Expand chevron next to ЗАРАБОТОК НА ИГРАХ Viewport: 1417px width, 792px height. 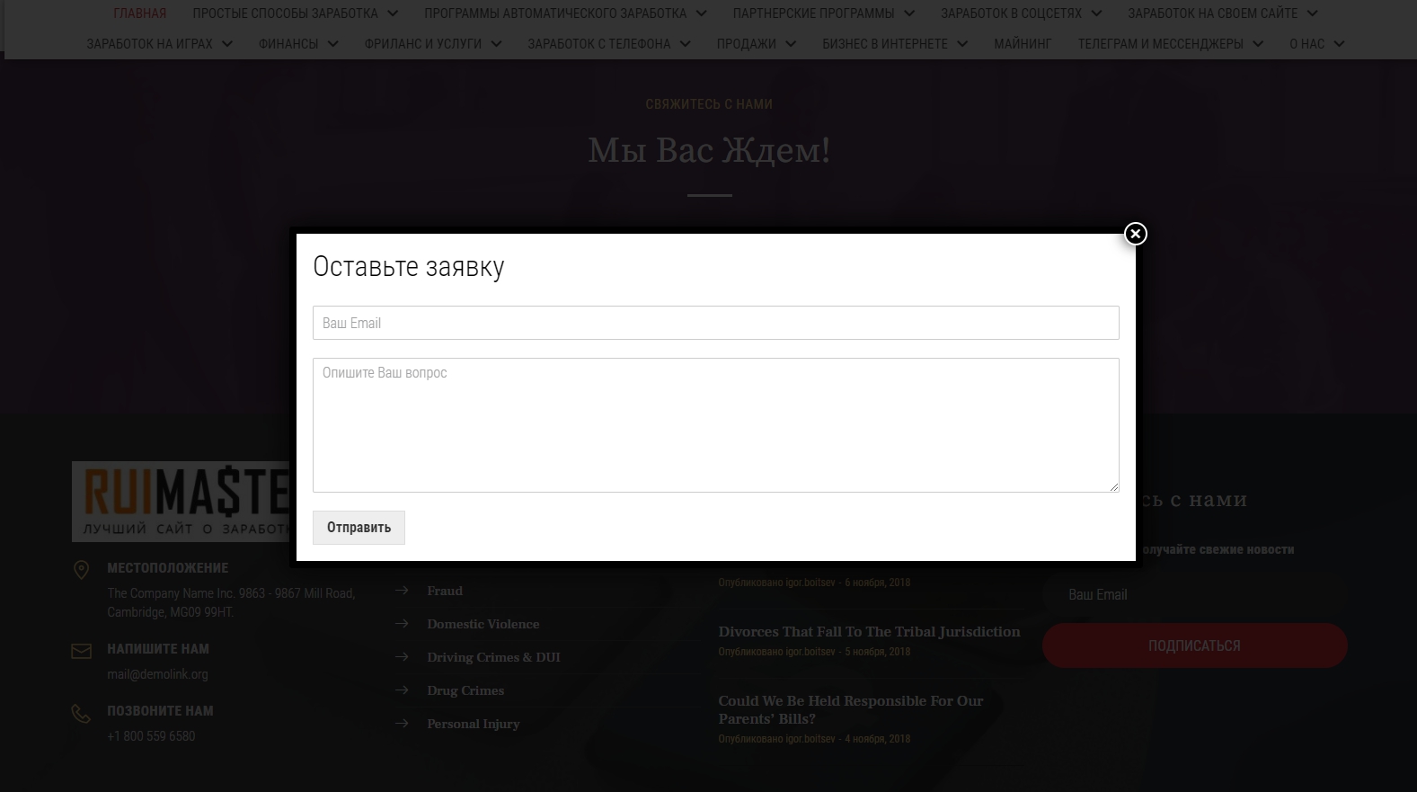(x=226, y=43)
